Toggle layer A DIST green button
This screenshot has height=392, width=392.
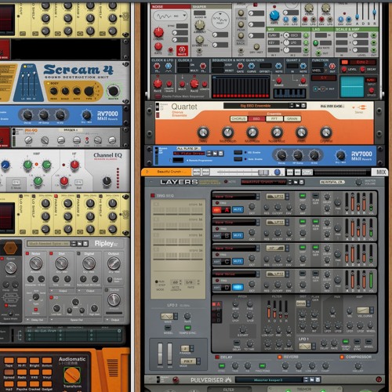(x=303, y=196)
